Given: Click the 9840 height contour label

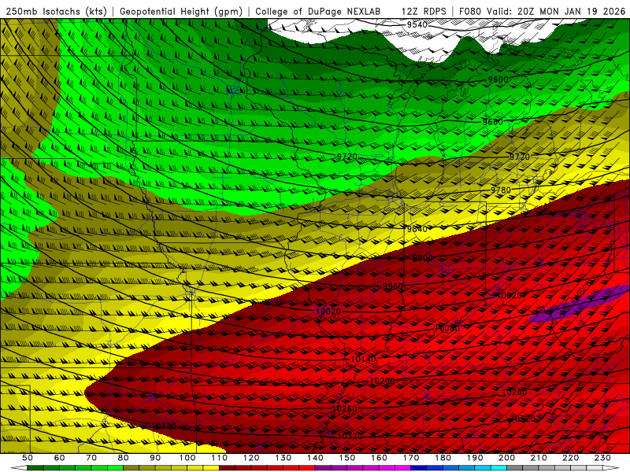Looking at the screenshot, I should point(417,229).
